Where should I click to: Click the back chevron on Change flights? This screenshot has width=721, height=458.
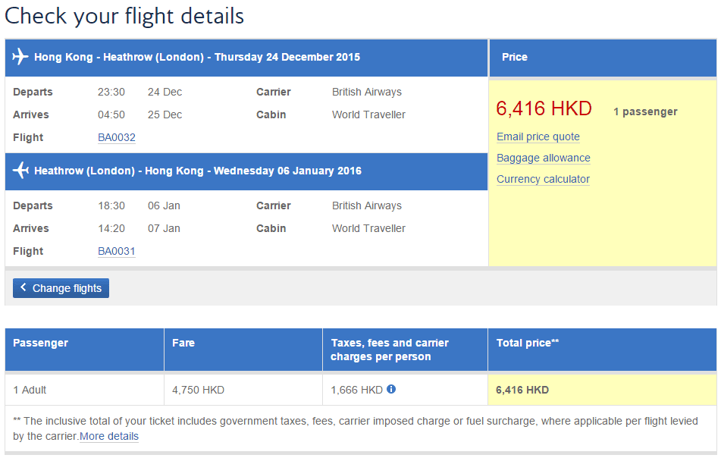tap(24, 288)
